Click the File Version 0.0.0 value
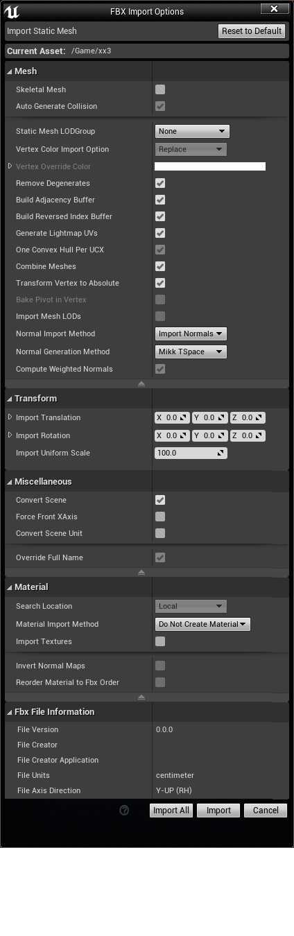The height and width of the screenshot is (936, 294). 164,729
